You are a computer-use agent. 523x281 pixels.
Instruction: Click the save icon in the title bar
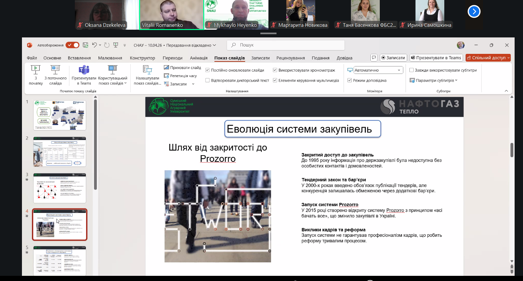(85, 45)
